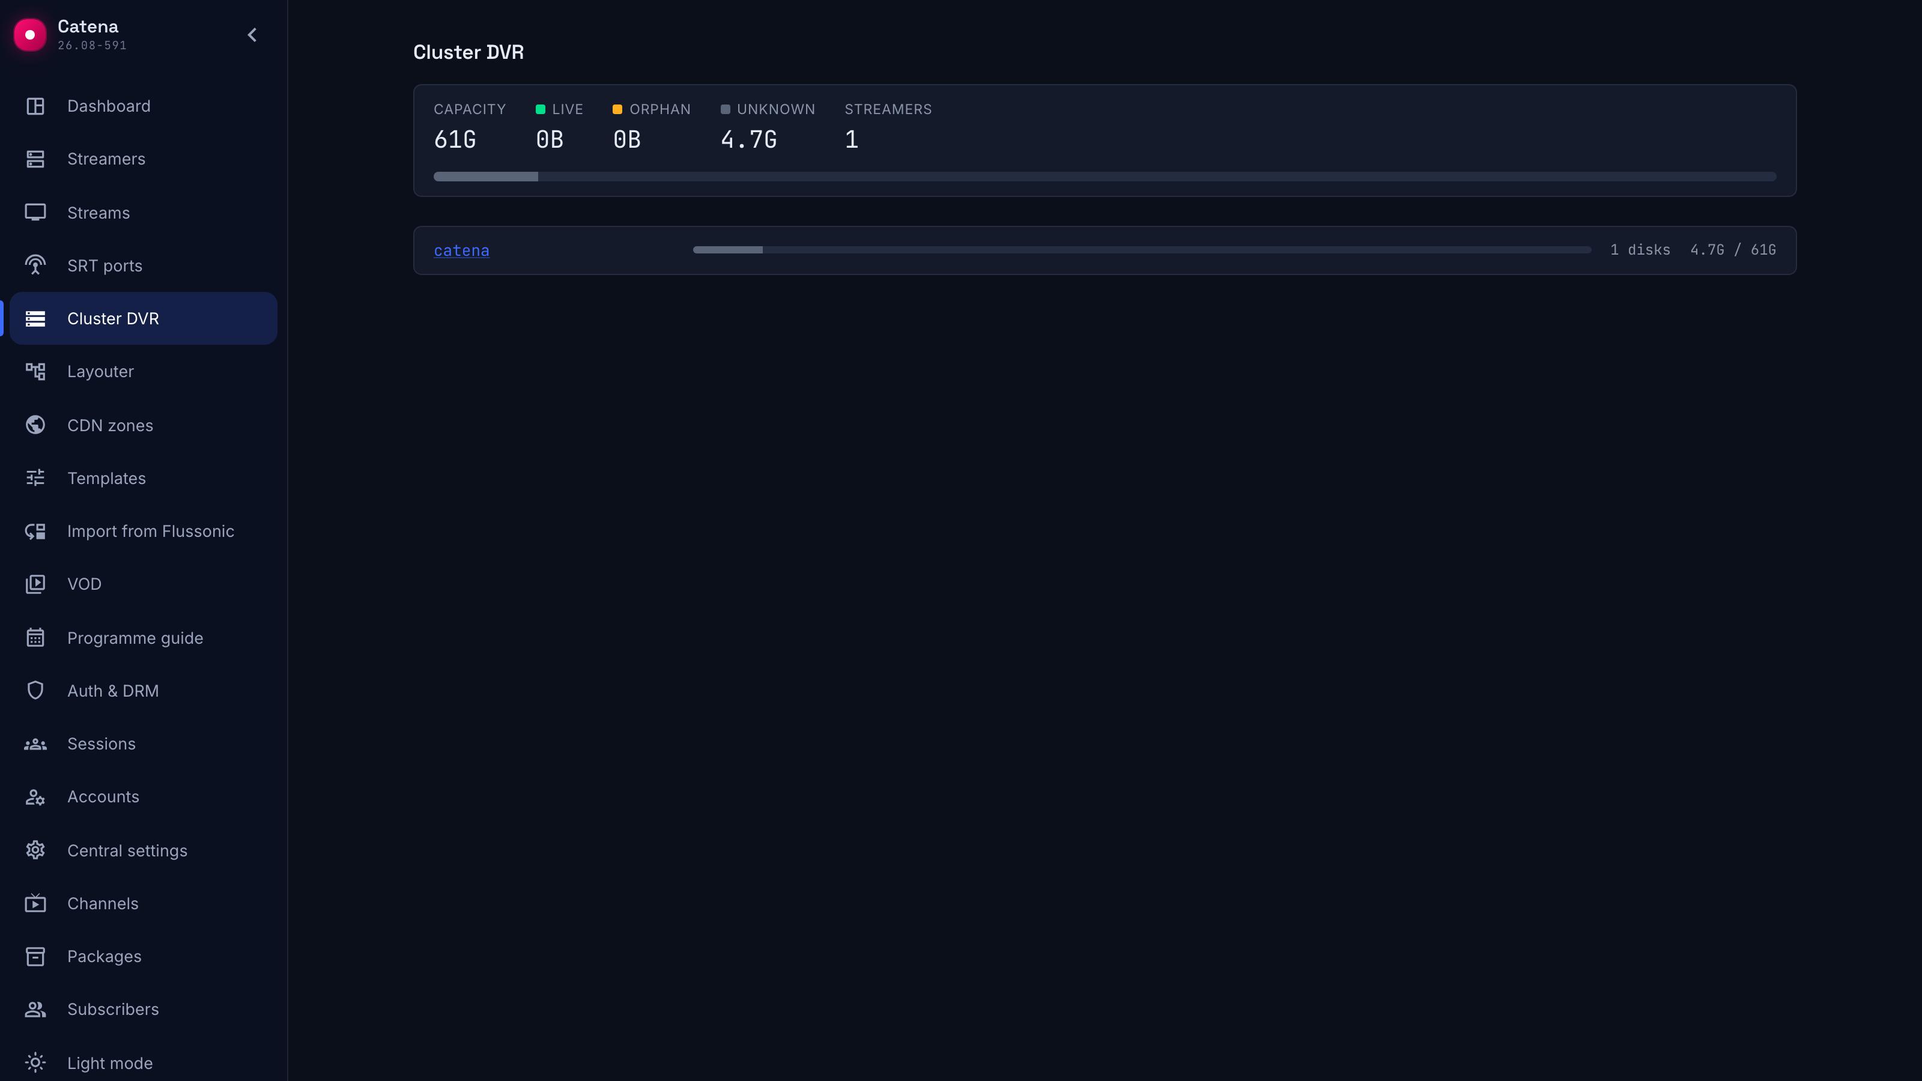
Task: Click the UNKNOWN value 4.7G
Action: click(x=748, y=139)
